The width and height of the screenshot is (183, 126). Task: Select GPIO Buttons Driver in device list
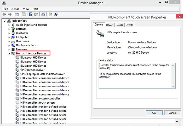click(x=32, y=70)
